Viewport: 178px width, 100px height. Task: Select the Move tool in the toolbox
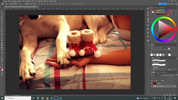click(x=2, y=9)
